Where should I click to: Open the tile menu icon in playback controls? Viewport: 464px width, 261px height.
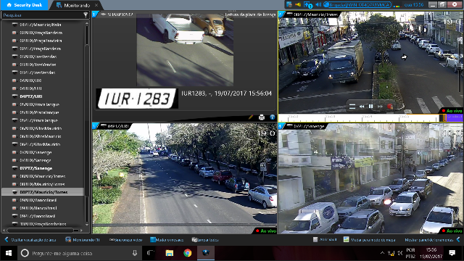[352, 107]
